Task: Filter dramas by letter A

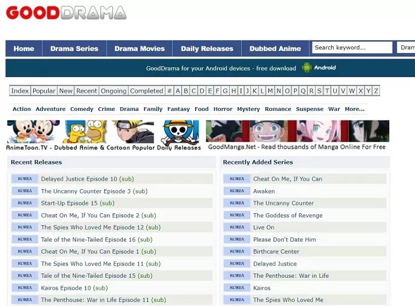Action: pyautogui.click(x=178, y=91)
